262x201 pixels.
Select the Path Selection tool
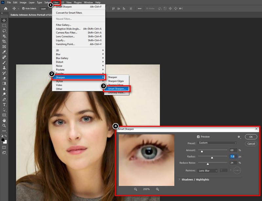4,110
